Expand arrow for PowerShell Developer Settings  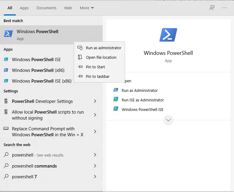coord(95,101)
